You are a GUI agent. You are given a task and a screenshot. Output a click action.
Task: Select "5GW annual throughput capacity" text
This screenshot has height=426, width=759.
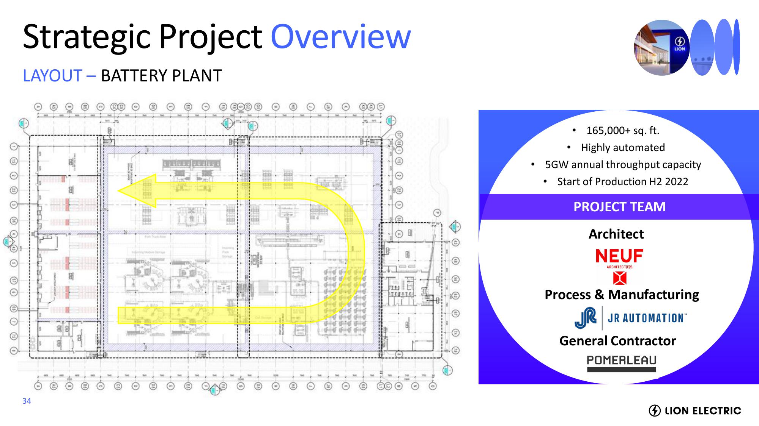[623, 165]
